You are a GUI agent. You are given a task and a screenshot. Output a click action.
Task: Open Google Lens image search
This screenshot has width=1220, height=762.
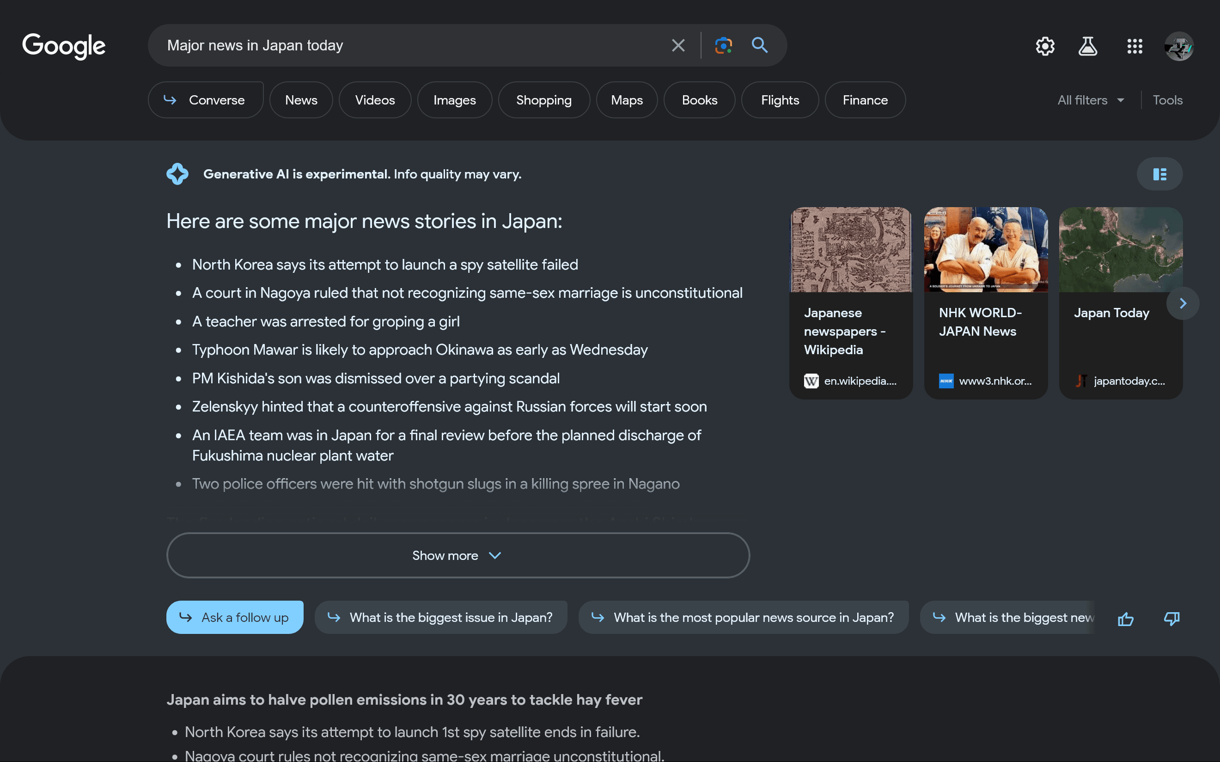click(x=723, y=45)
